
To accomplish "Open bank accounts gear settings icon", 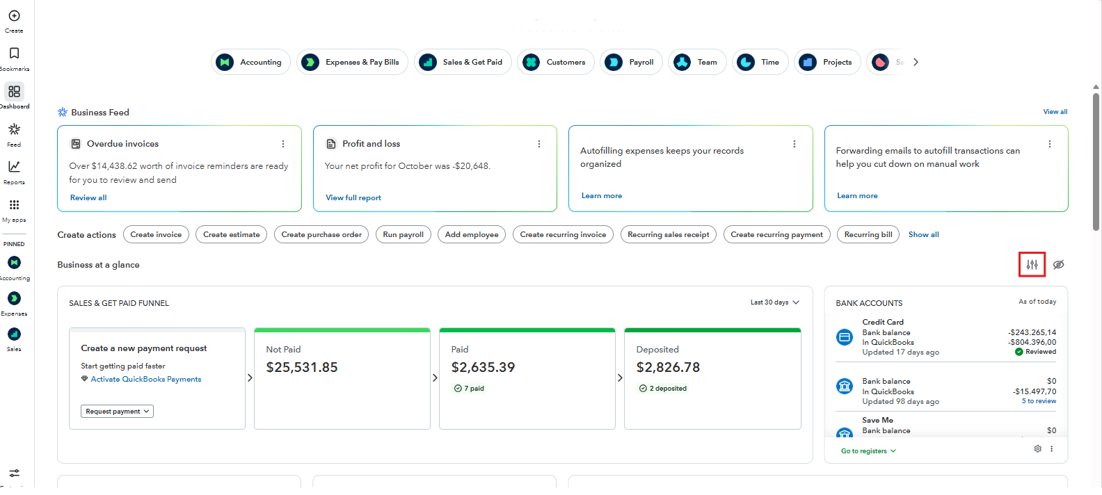I will coord(1037,449).
